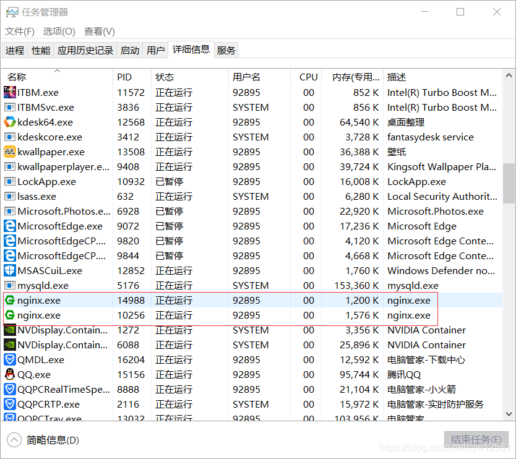Screen dimensions: 516x459
Task: Click the kdesk64.exe colorful icon
Action: click(9, 122)
